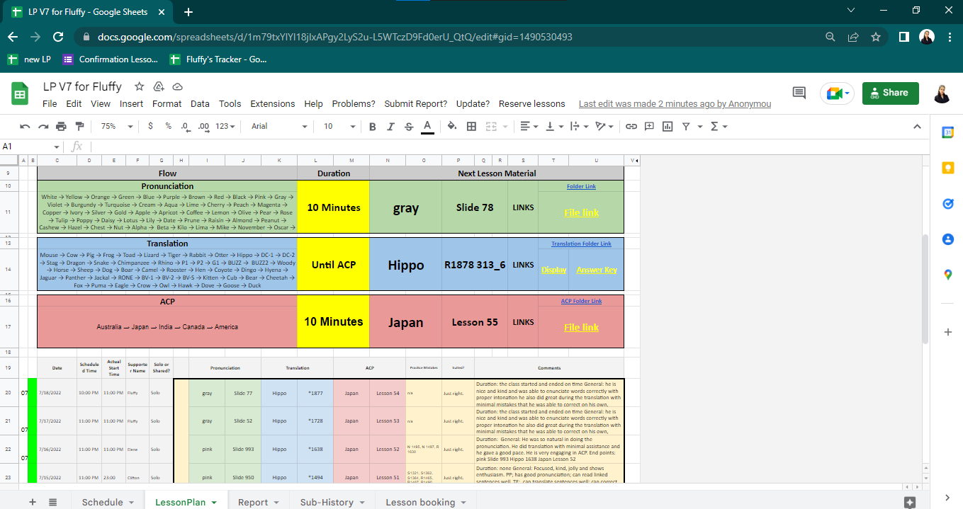Click the Name Box showing A1

click(x=28, y=147)
